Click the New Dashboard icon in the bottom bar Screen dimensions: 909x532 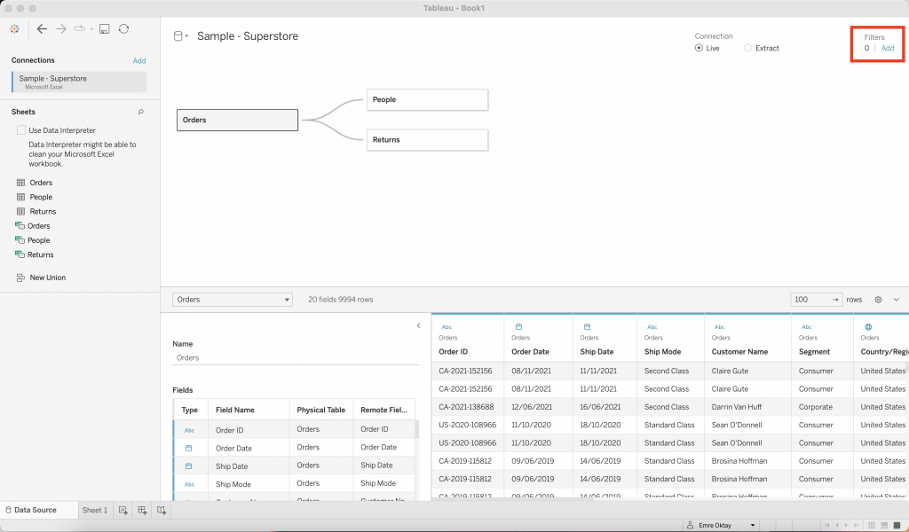click(142, 511)
